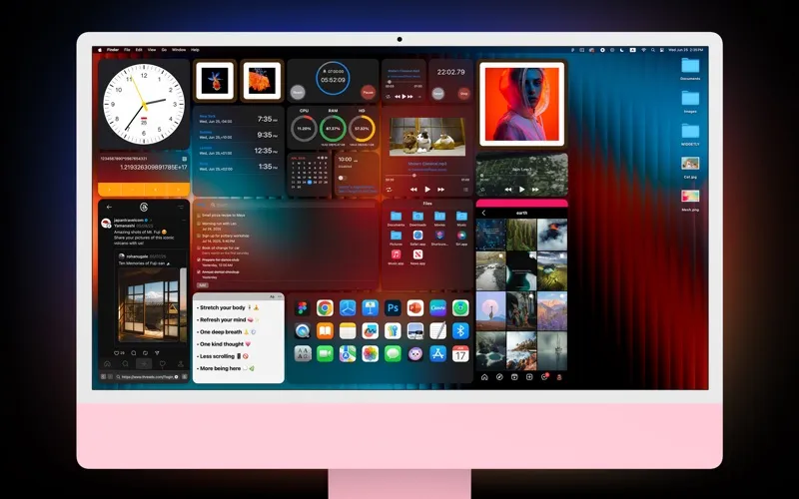Play track in the landscape music widget
799x499 pixels.
(x=521, y=189)
